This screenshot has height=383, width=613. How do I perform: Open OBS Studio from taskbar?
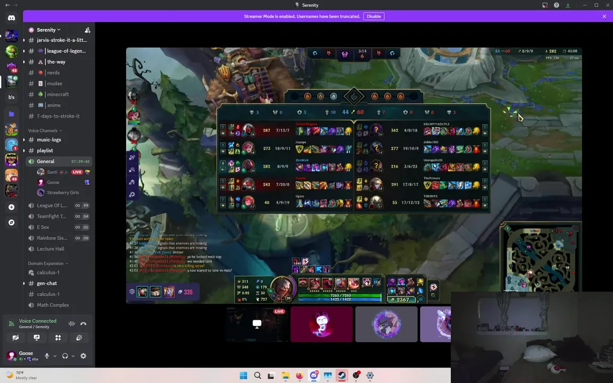click(356, 376)
